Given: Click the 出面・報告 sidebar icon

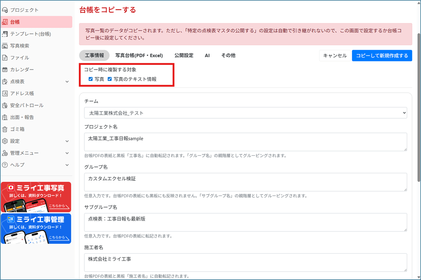Looking at the screenshot, I should pyautogui.click(x=5, y=118).
